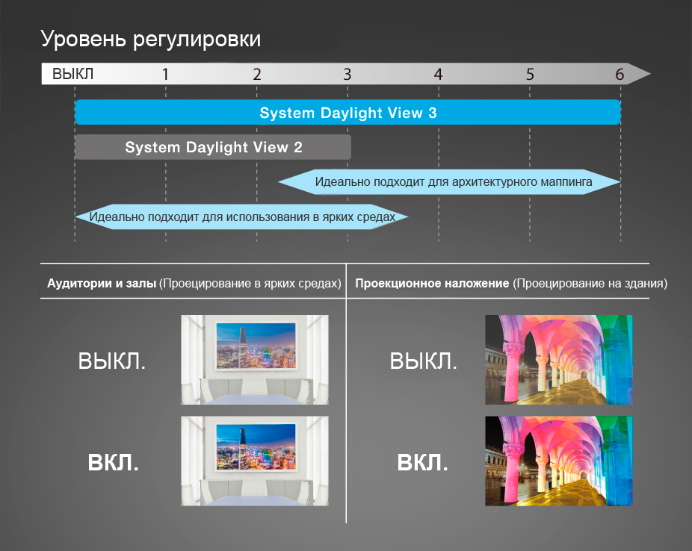Click the ВКЛ. label beside meeting room image
This screenshot has width=692, height=551.
pyautogui.click(x=113, y=462)
